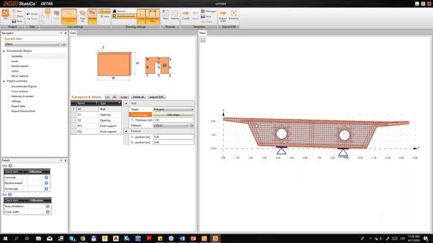
Task: Click the red delete subregion icon
Action: 114,97
